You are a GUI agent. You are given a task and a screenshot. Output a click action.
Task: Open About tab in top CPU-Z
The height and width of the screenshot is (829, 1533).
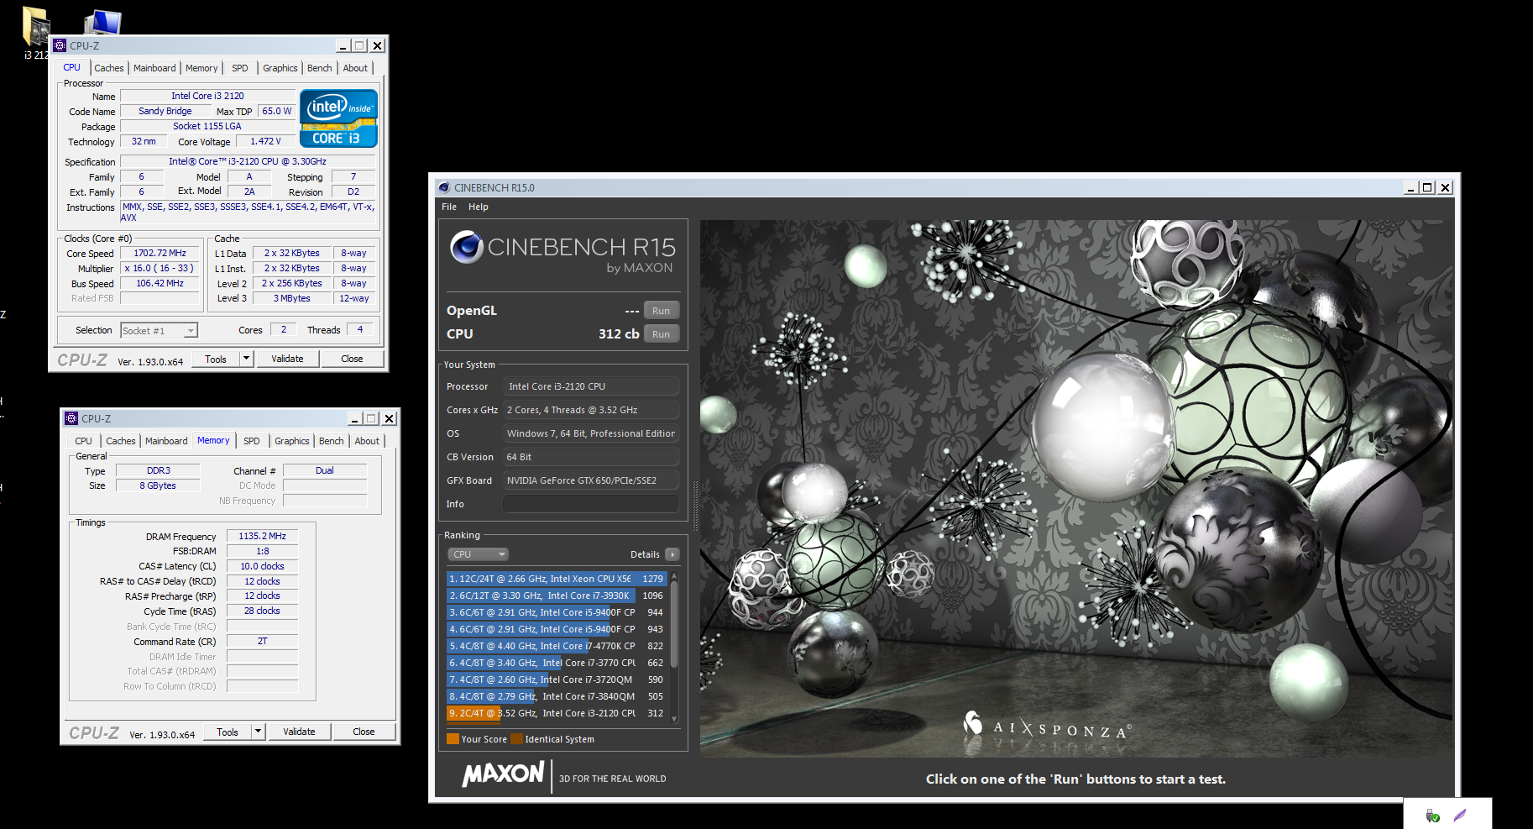[x=355, y=68]
